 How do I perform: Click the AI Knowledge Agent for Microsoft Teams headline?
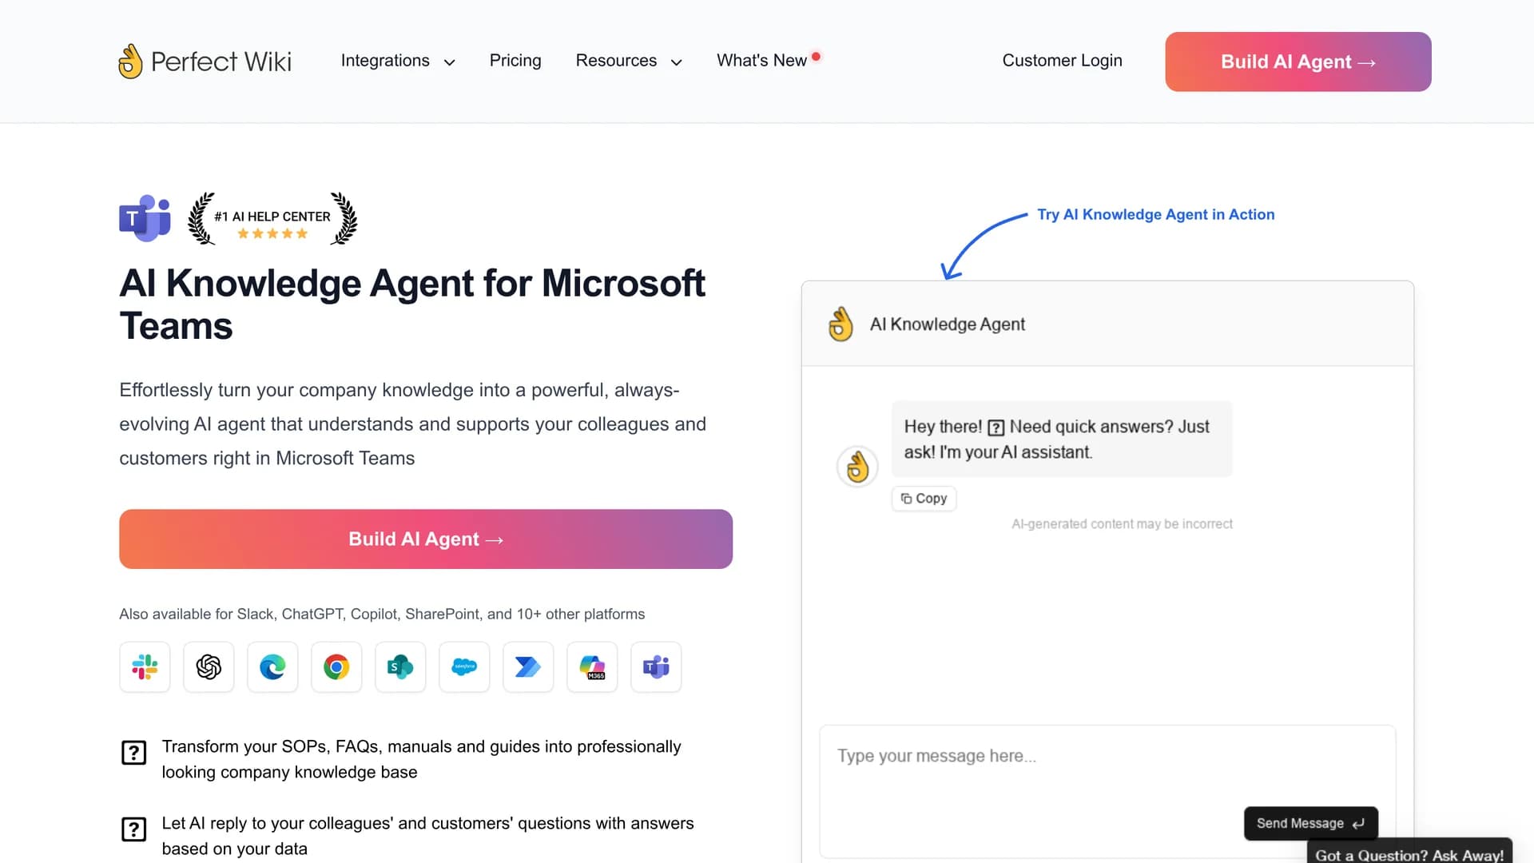click(412, 304)
